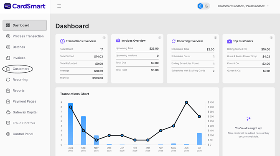This screenshot has width=280, height=156.
Task: Click the Aug 2025 transactions bar
Action: tap(71, 124)
